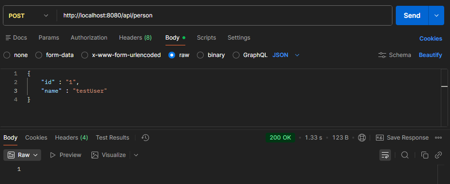Click the Docs list icon
This screenshot has height=184, width=450.
(8, 38)
